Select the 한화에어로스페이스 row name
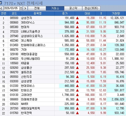 33,45
